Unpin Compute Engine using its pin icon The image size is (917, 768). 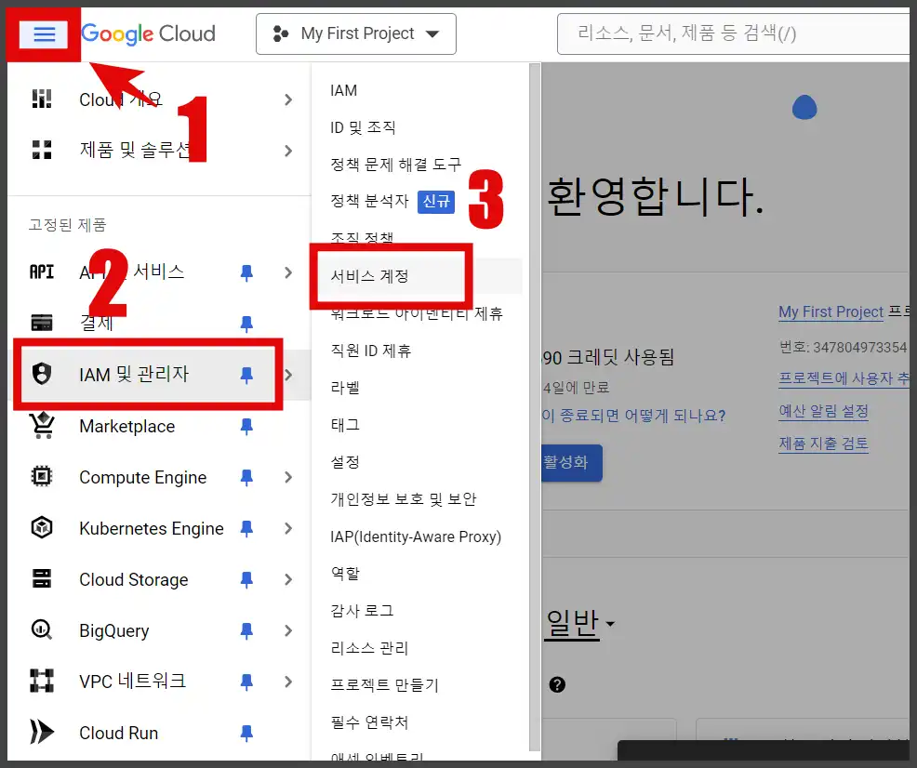coord(246,477)
